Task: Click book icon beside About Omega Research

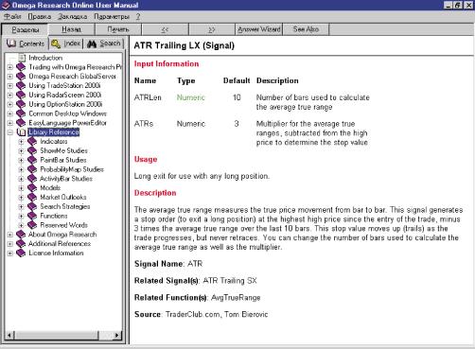Action: (x=21, y=235)
